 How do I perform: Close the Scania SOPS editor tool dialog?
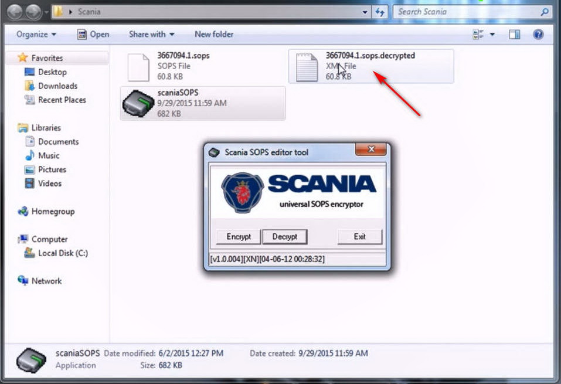(371, 149)
